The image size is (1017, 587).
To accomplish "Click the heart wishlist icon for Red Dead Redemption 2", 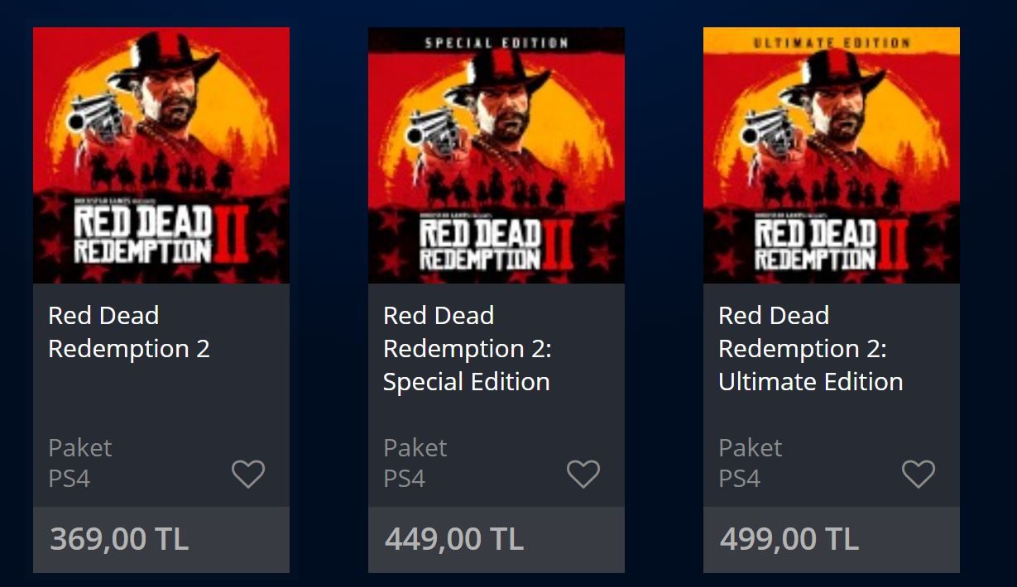I will [x=248, y=473].
